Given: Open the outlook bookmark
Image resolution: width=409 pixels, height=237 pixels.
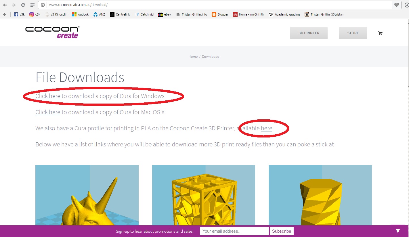Looking at the screenshot, I should tap(80, 14).
